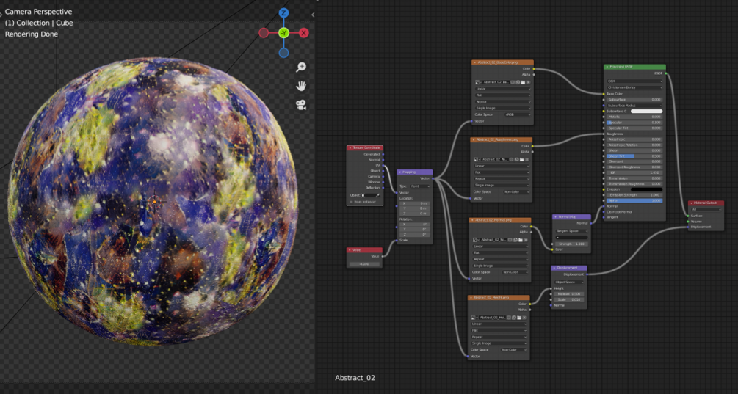
Task: Collapse the Normal Map node
Action: 555,216
